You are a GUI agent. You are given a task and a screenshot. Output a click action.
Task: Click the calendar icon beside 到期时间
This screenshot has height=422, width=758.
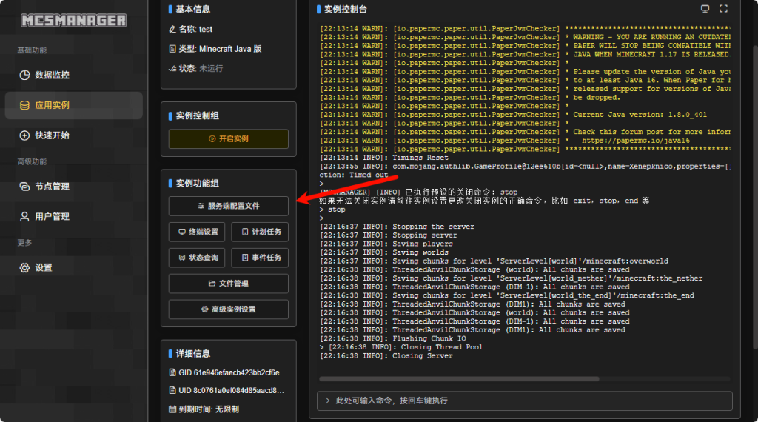click(172, 409)
